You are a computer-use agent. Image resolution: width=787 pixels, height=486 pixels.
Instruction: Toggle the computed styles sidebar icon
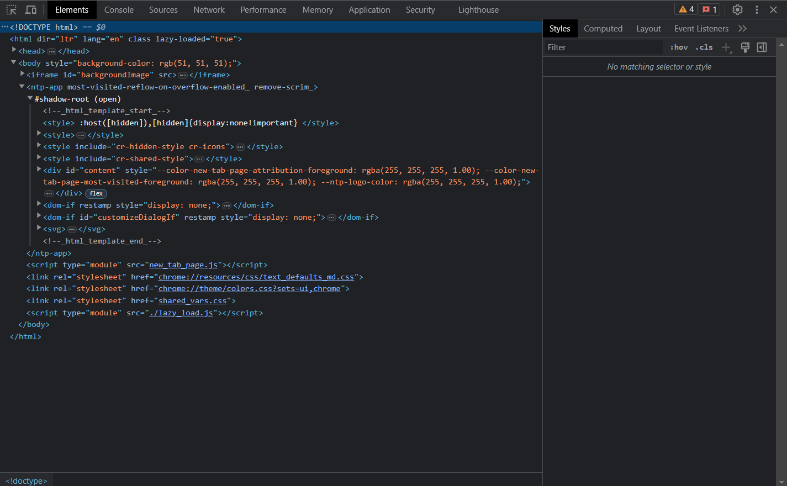[x=762, y=47]
